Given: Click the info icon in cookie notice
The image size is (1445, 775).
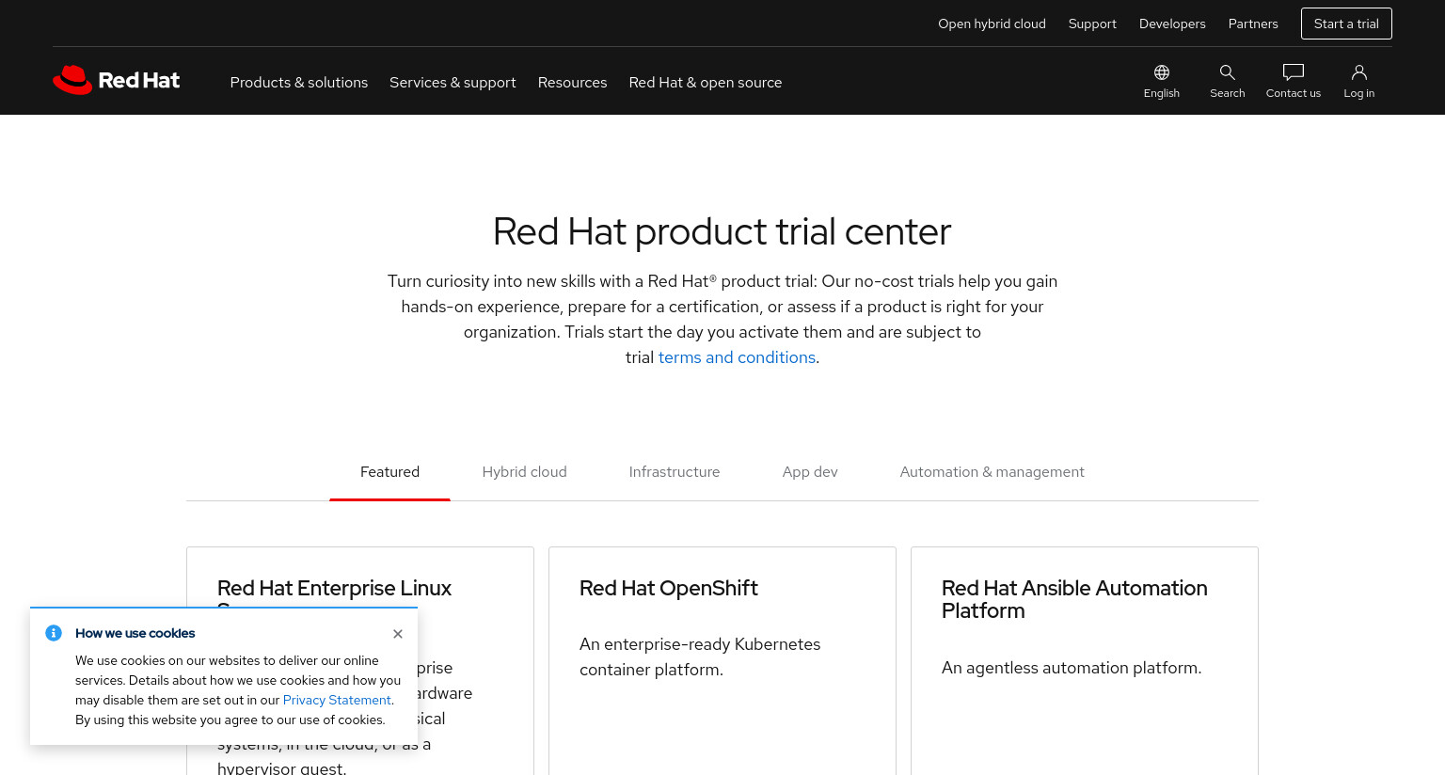Looking at the screenshot, I should click(x=54, y=633).
